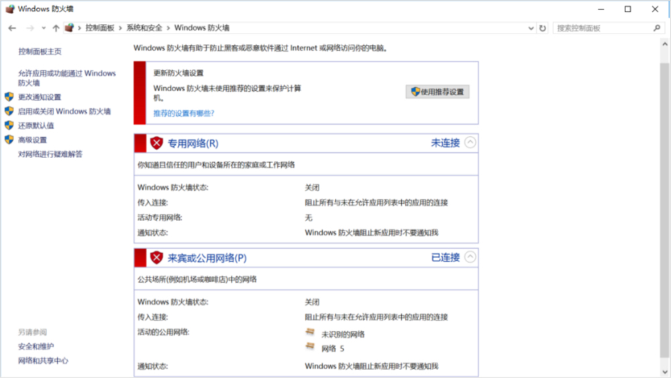Click the scrollbar down arrow
Image resolution: width=671 pixels, height=378 pixels.
(x=664, y=372)
